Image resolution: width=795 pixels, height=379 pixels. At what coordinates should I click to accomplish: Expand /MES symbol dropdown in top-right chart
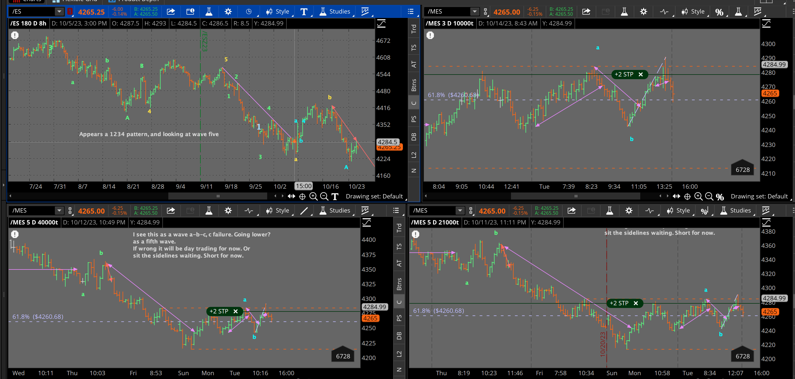point(475,12)
